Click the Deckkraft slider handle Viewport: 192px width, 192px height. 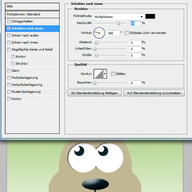[x=118, y=23]
